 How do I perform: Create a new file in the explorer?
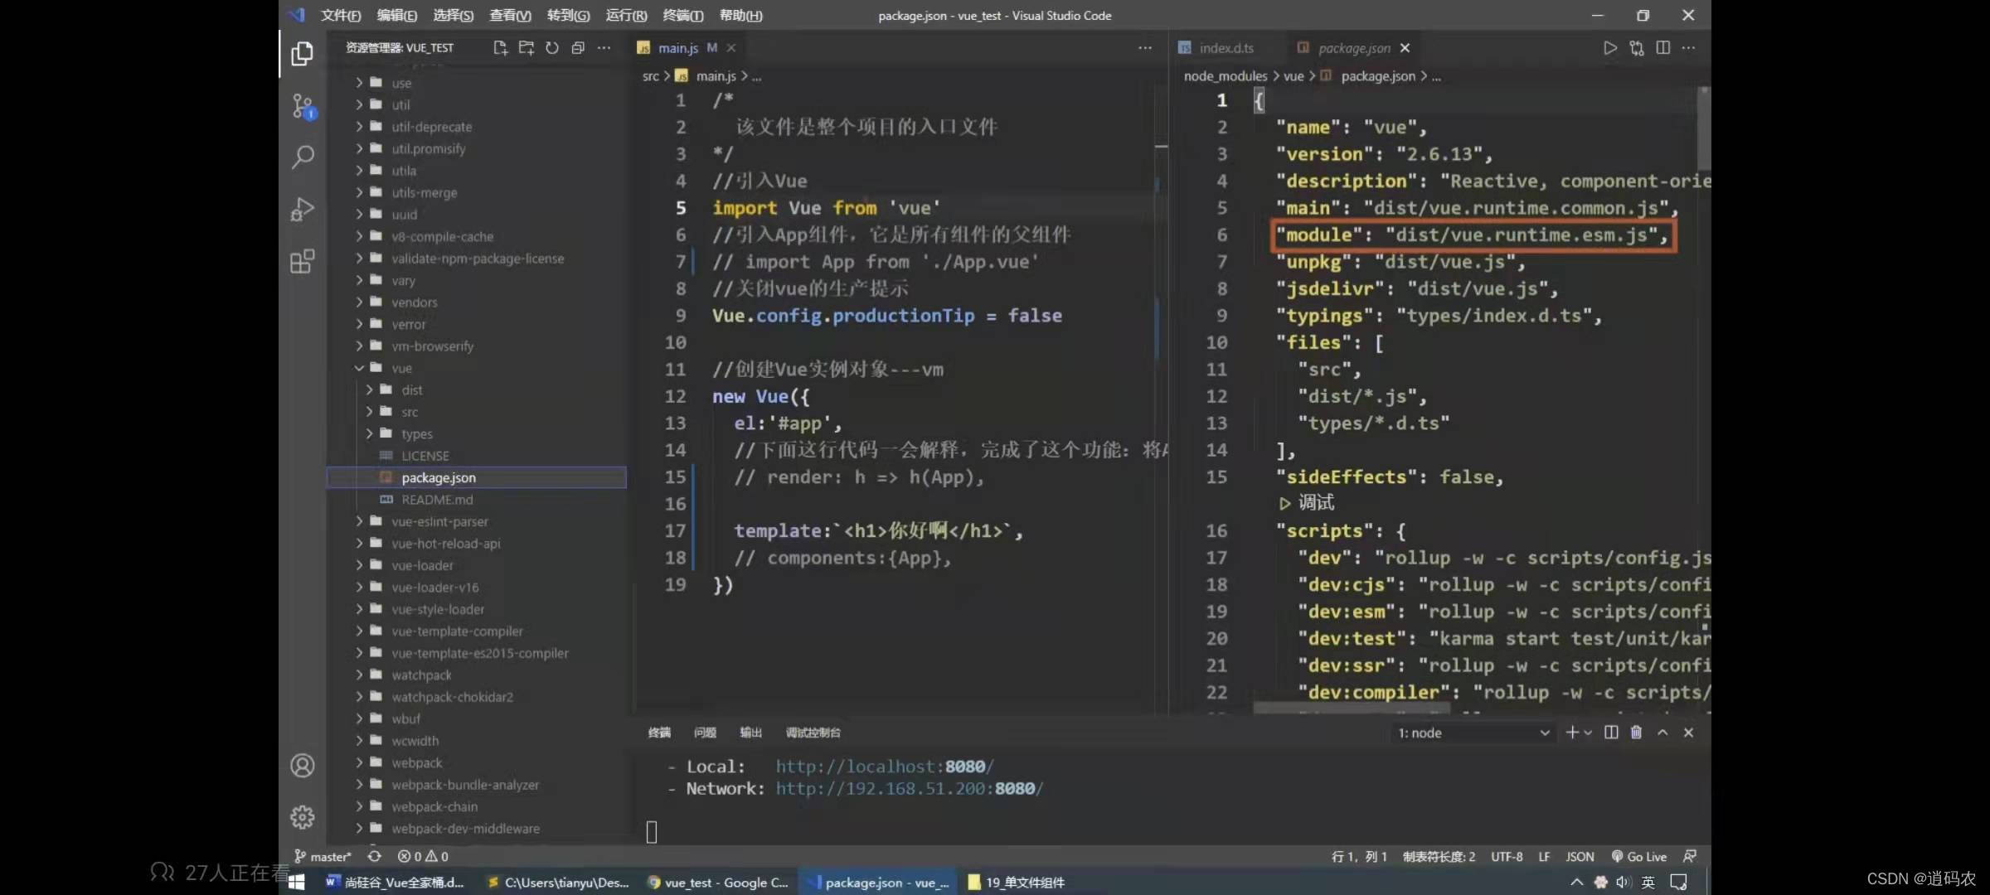[500, 48]
